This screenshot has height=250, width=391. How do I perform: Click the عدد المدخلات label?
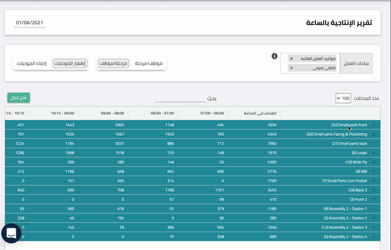point(366,99)
